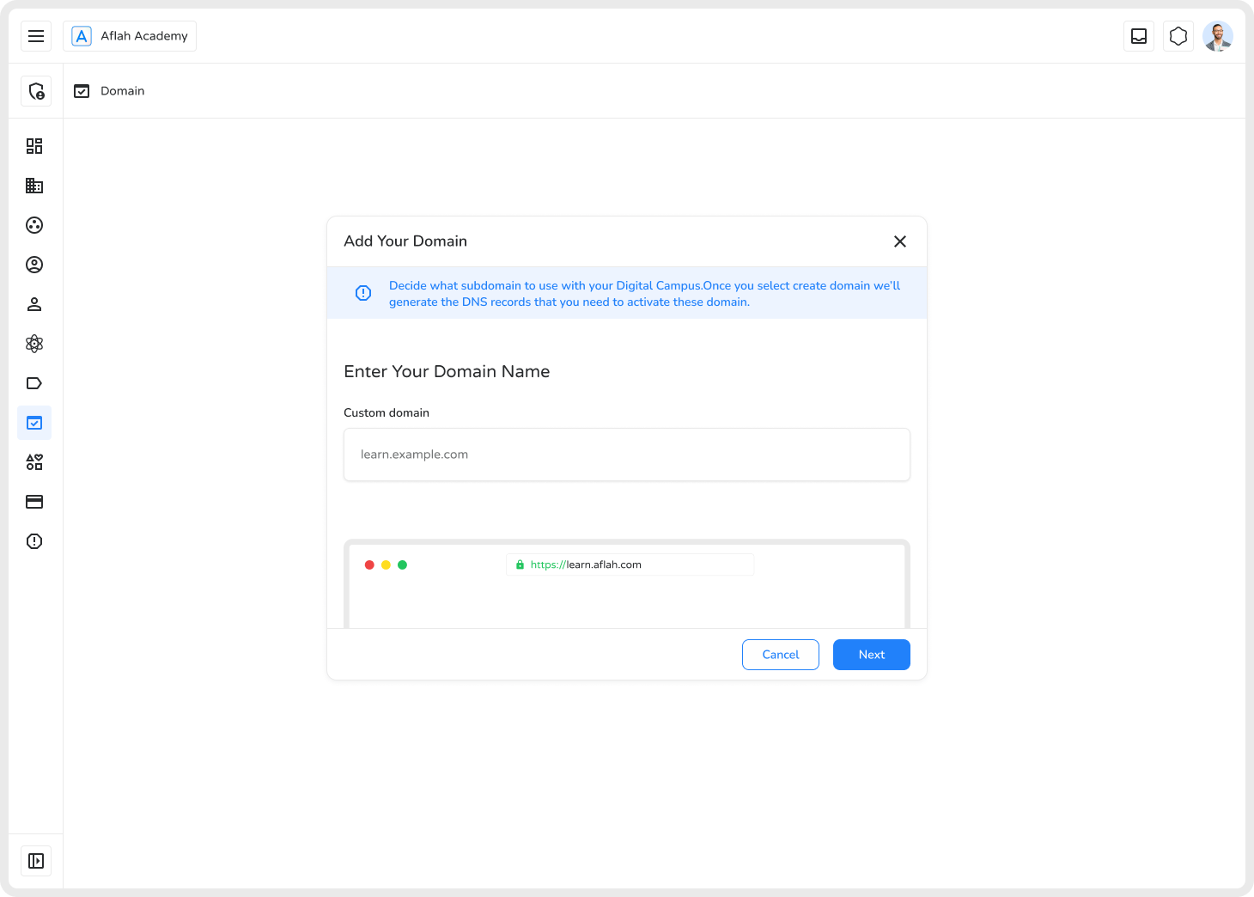Image resolution: width=1254 pixels, height=897 pixels.
Task: Select the building icon in sidebar
Action: click(x=34, y=186)
